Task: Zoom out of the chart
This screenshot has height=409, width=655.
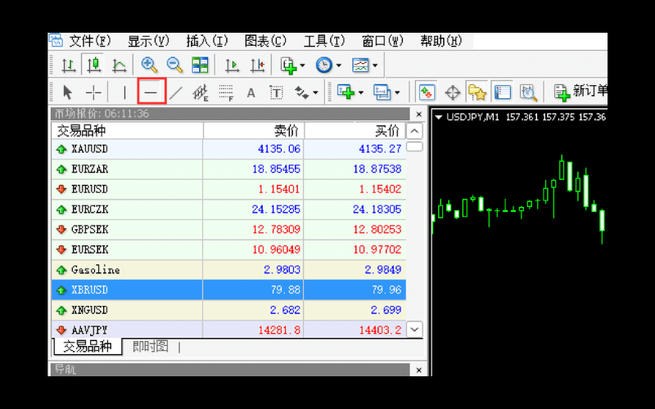Action: 174,65
